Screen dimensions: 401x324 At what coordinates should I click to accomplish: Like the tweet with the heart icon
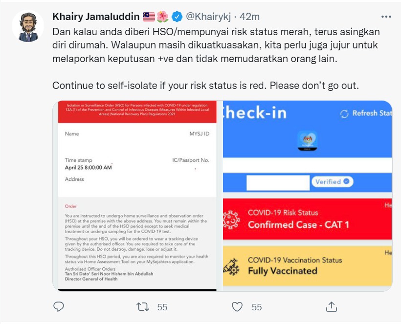tap(237, 307)
